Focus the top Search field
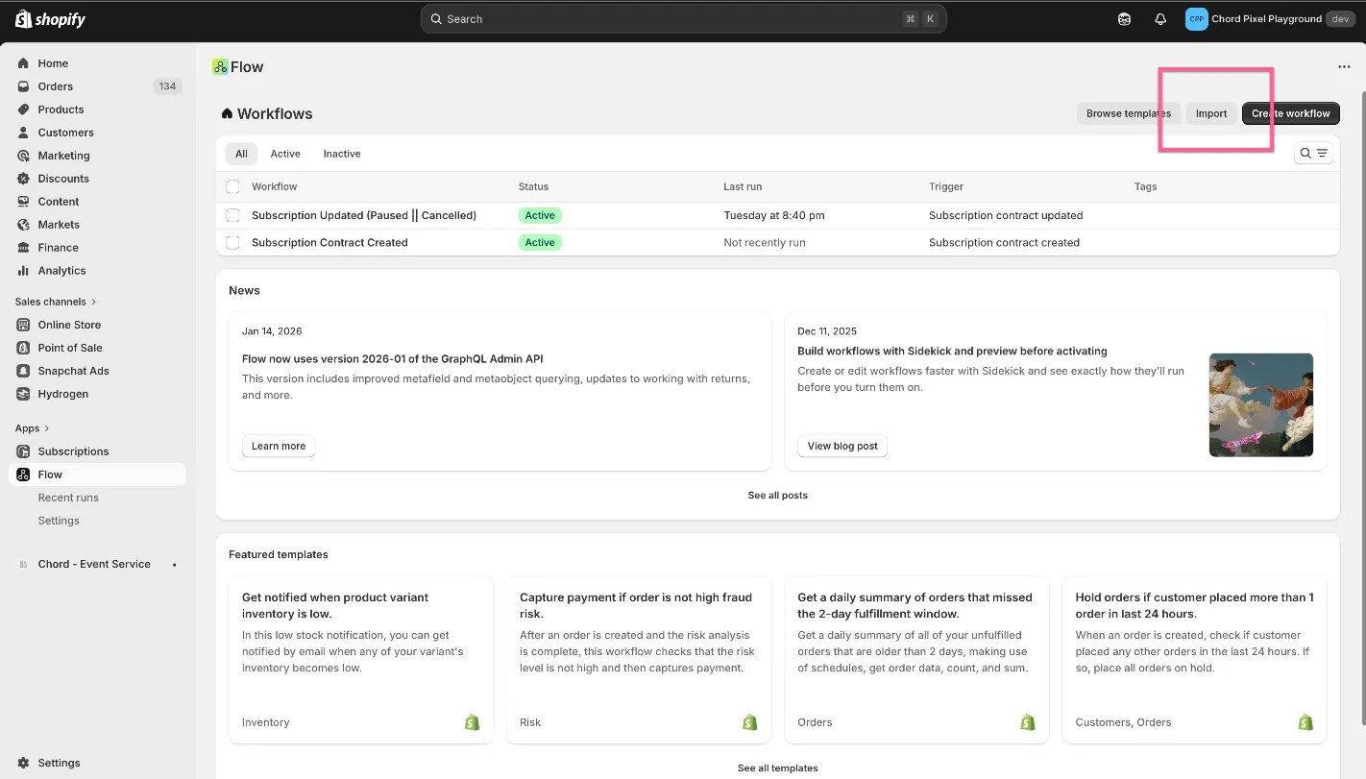 pos(684,19)
